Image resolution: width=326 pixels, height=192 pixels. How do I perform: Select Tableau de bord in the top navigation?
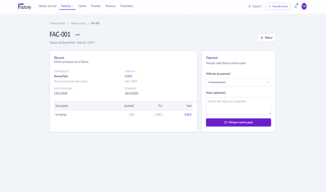(x=47, y=6)
